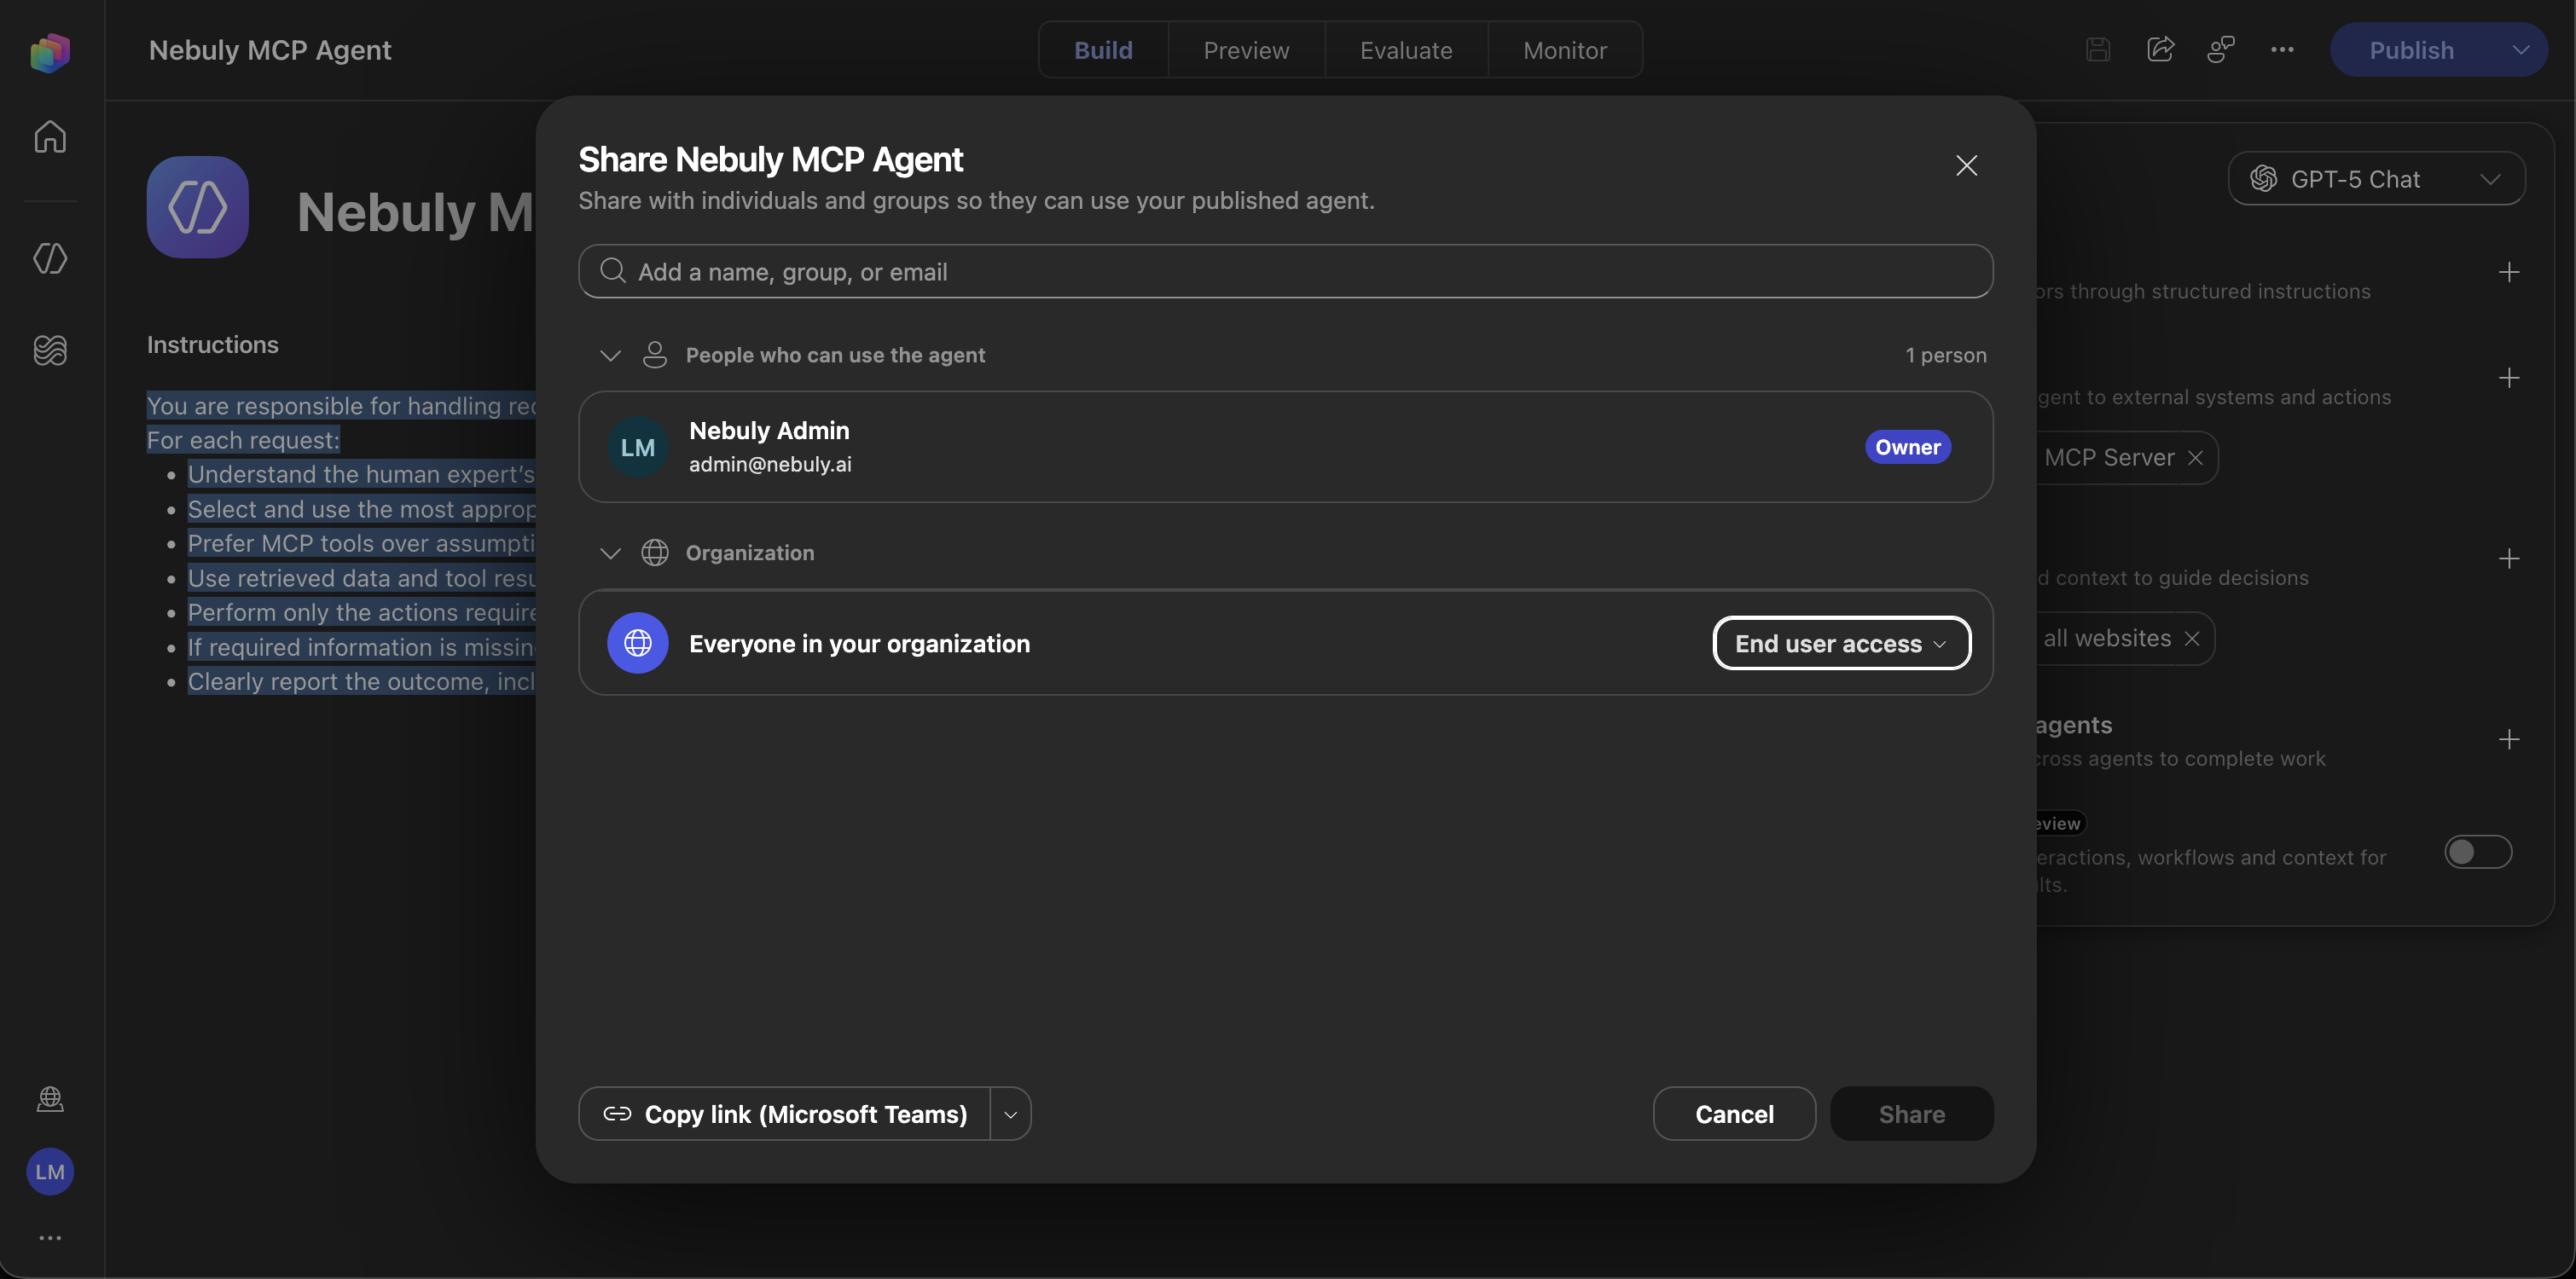Image resolution: width=2576 pixels, height=1279 pixels.
Task: Click the 1 person count label
Action: click(1945, 355)
